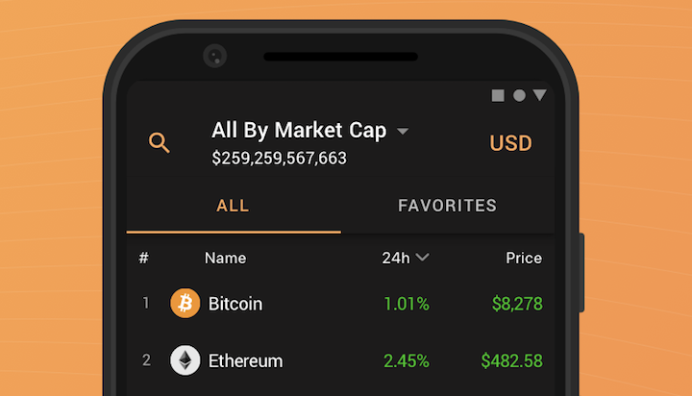Tap the triangle signal status icon
The width and height of the screenshot is (692, 396).
(x=540, y=95)
